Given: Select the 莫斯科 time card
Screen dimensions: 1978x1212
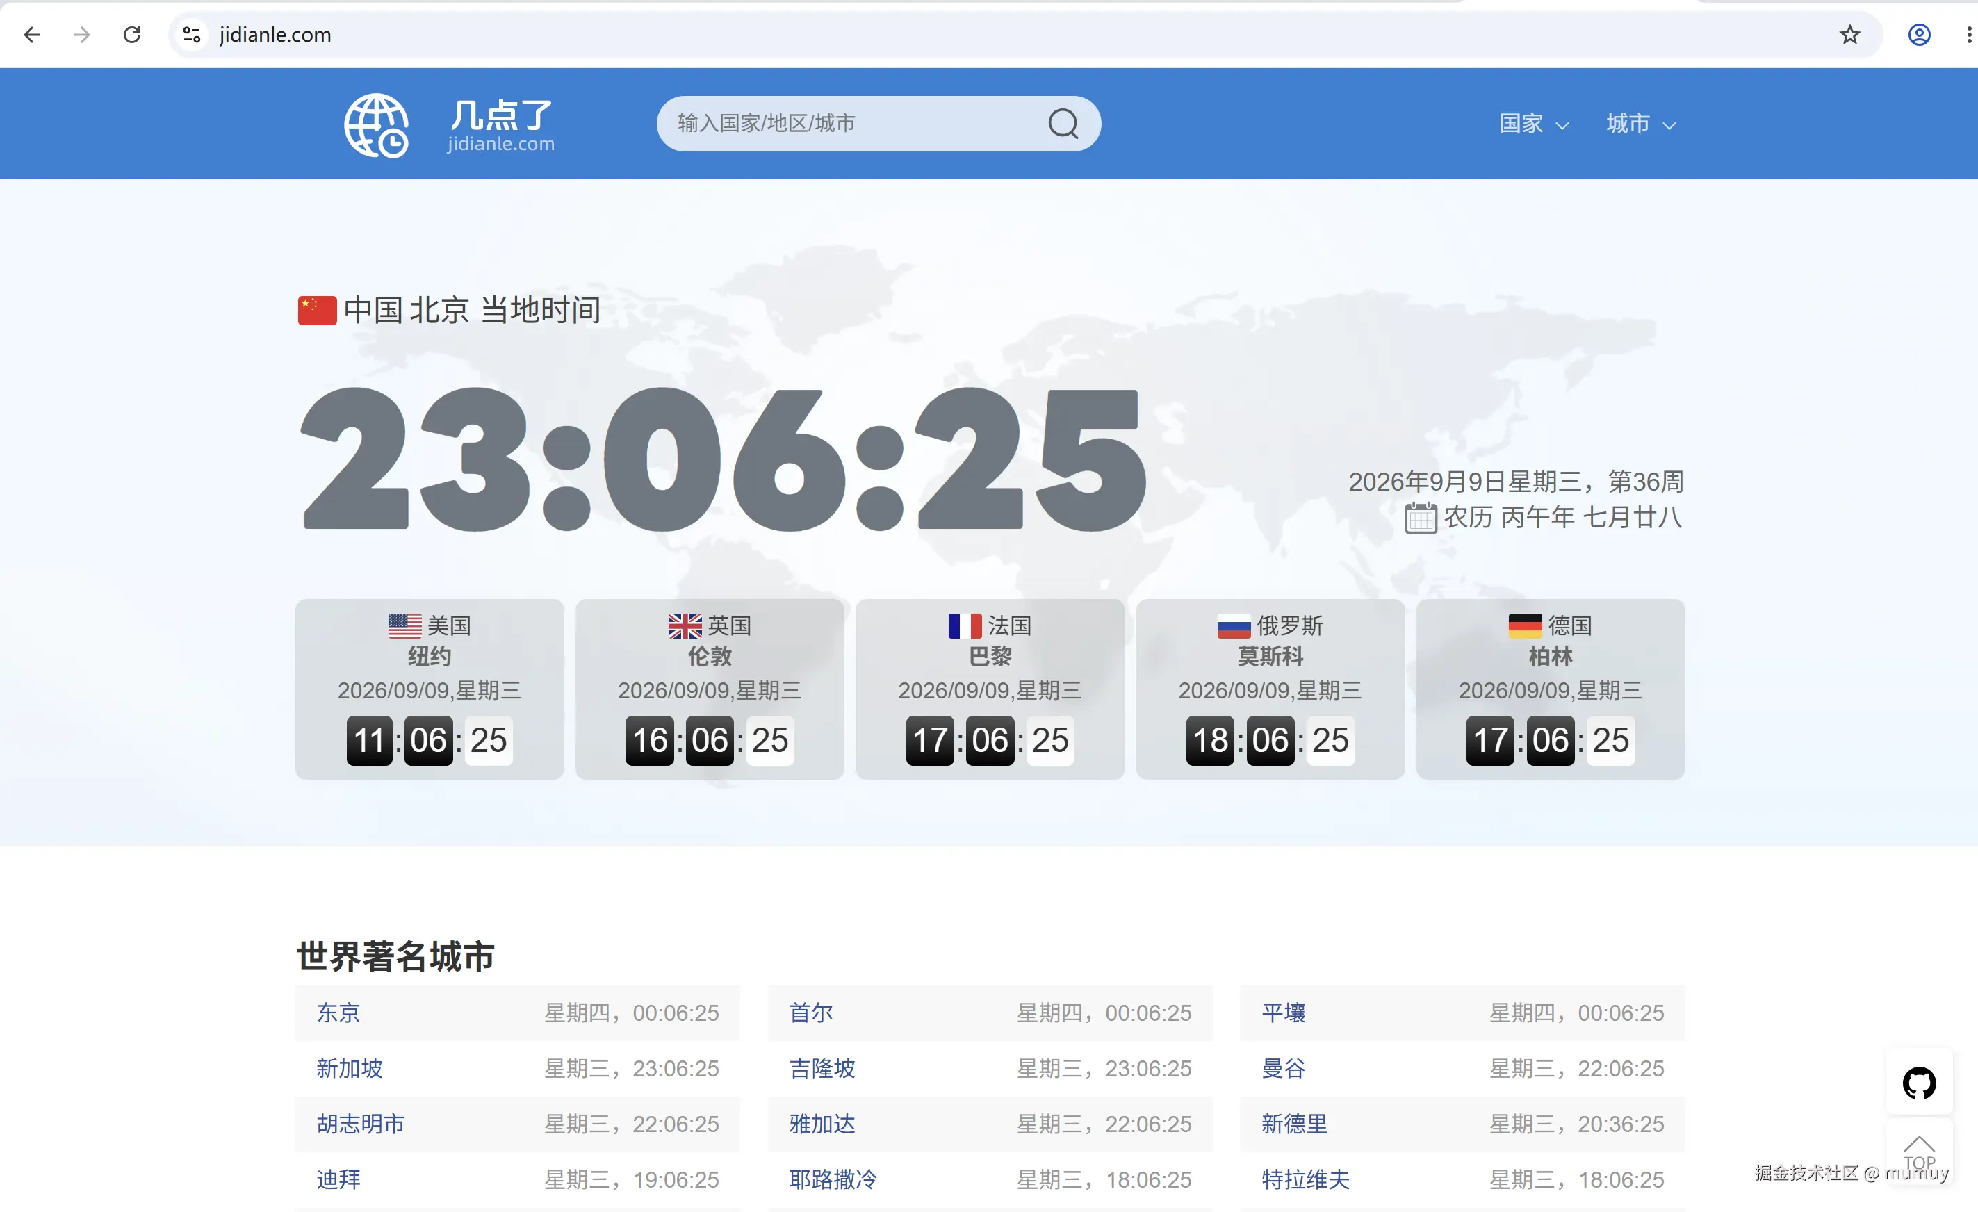Looking at the screenshot, I should tap(1270, 689).
